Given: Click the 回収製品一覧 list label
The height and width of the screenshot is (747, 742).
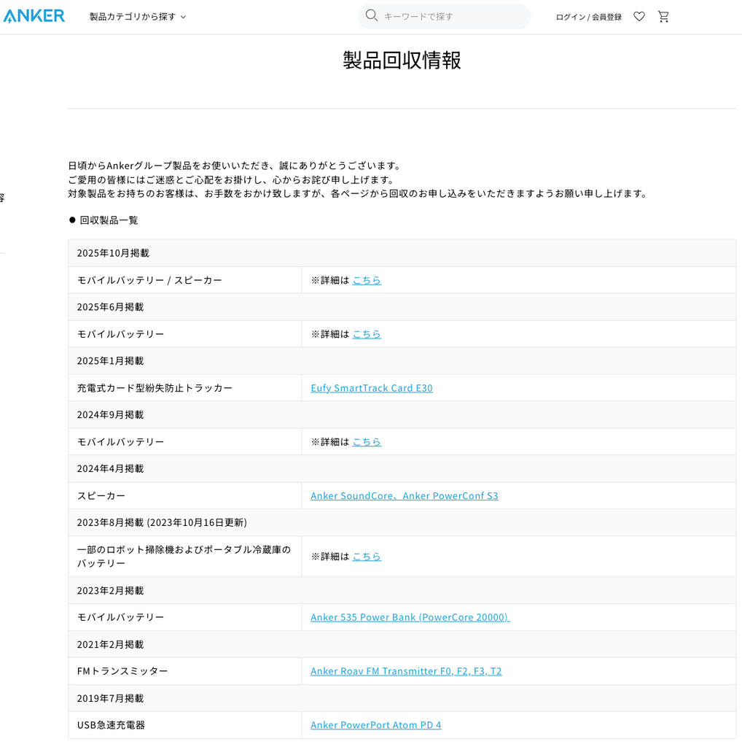Looking at the screenshot, I should (109, 220).
